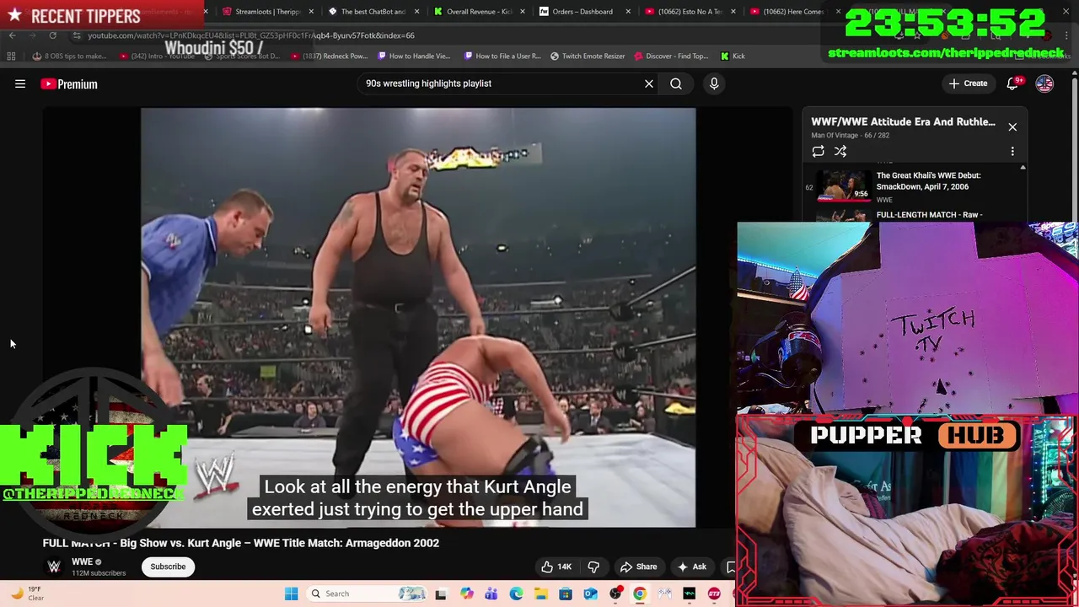Click the Create button
This screenshot has height=607, width=1079.
[x=968, y=83]
